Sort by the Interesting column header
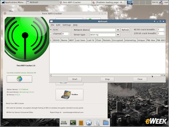 [x=130, y=40]
